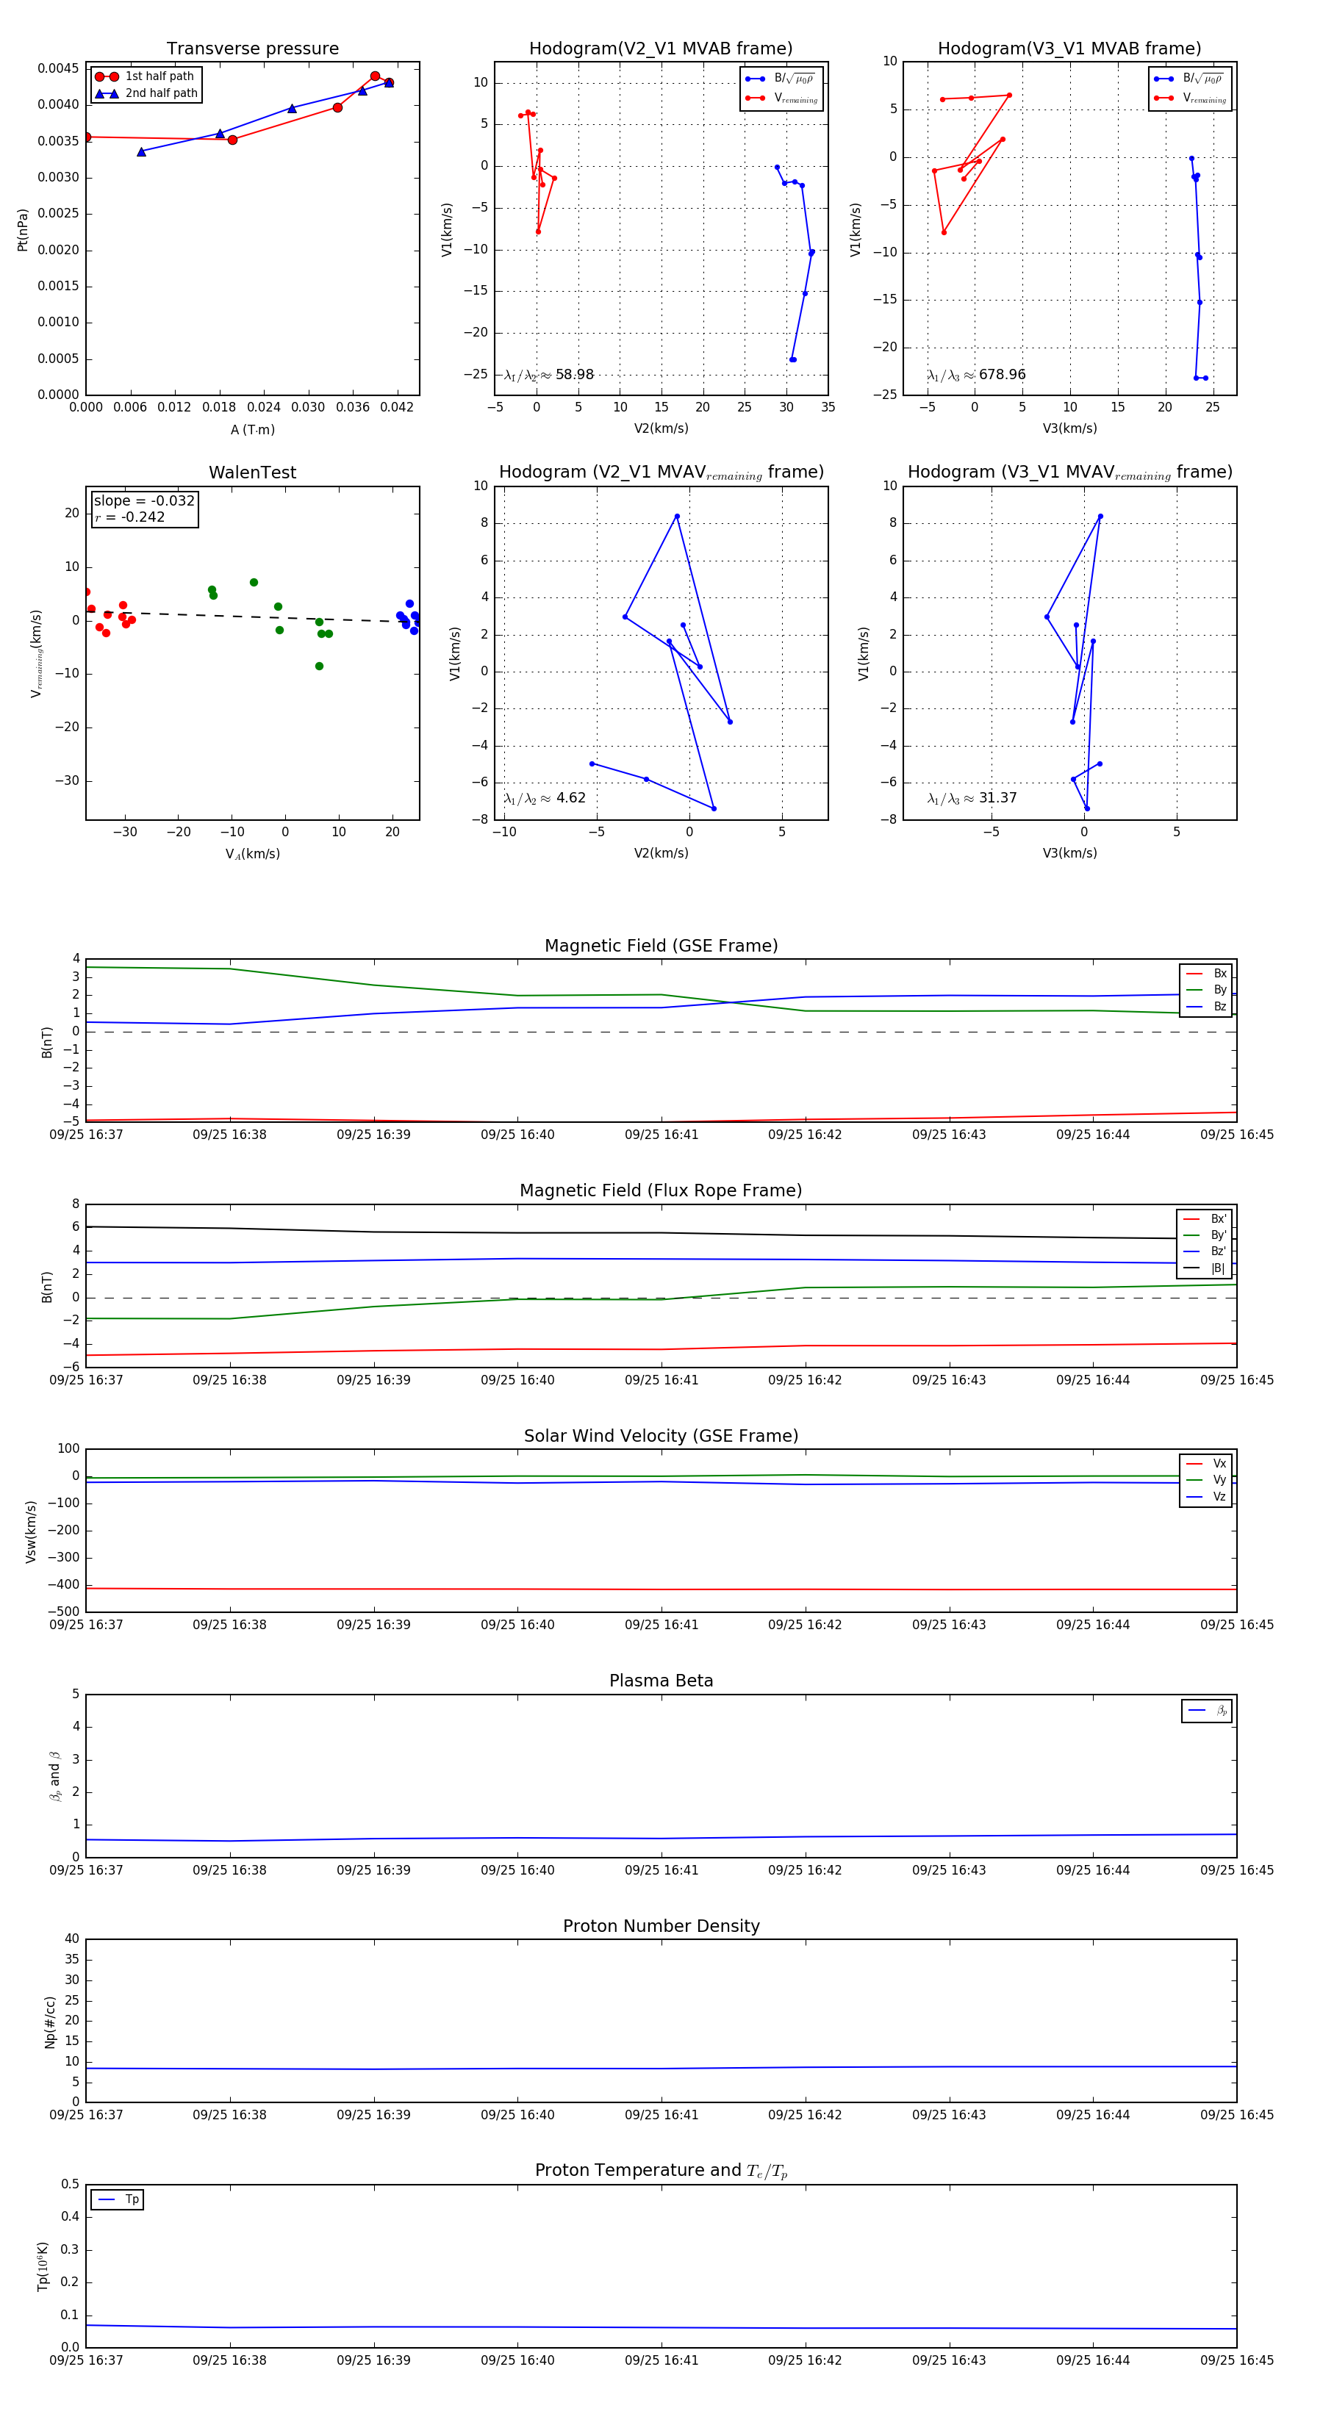Viewport: 1323px width, 2425px height.
Task: Click the eigenvalue ratio text '678.96'
Action: pyautogui.click(x=1002, y=375)
